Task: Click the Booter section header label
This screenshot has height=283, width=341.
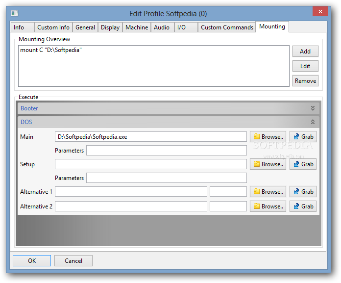Action: 29,108
